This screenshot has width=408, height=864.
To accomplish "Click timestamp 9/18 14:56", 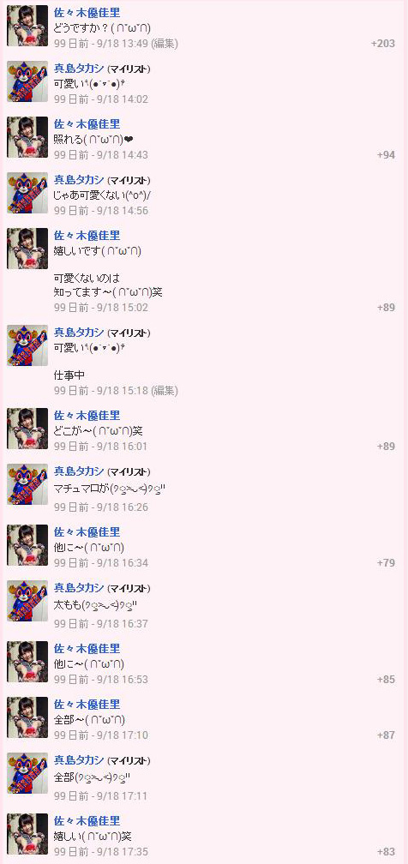I will [x=123, y=211].
